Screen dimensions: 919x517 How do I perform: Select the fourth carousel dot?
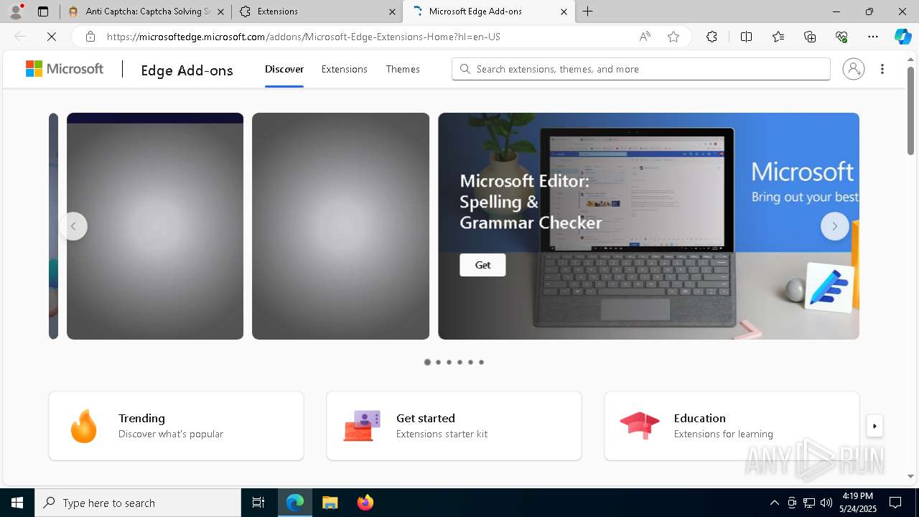(459, 363)
